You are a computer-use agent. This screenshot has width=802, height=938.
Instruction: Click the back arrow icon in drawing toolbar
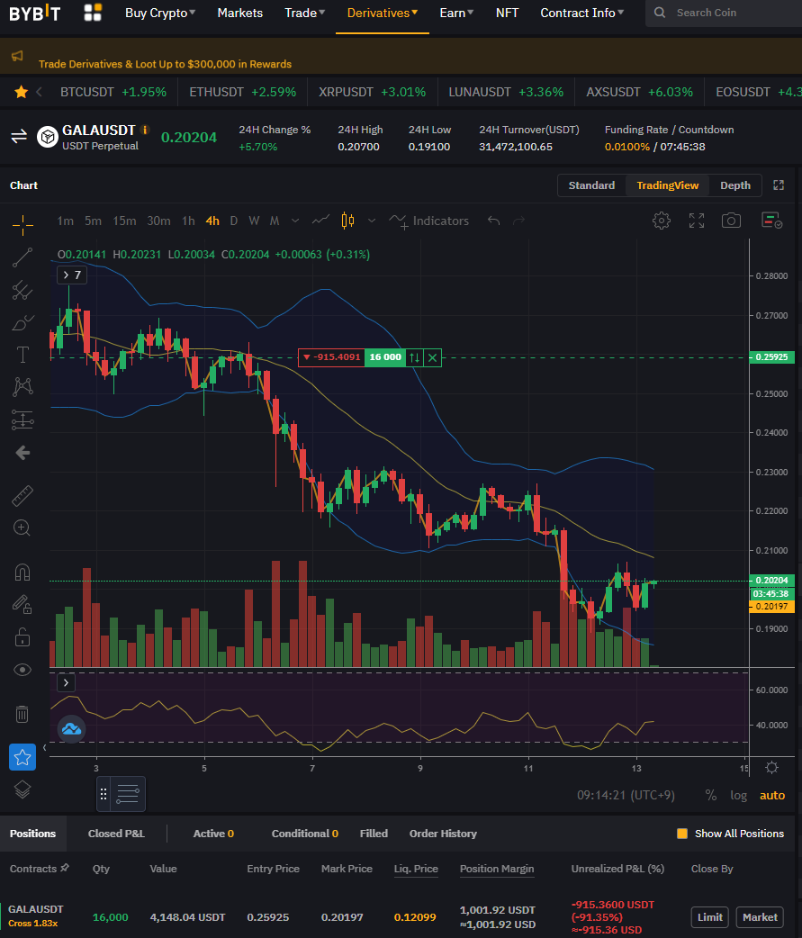[23, 453]
